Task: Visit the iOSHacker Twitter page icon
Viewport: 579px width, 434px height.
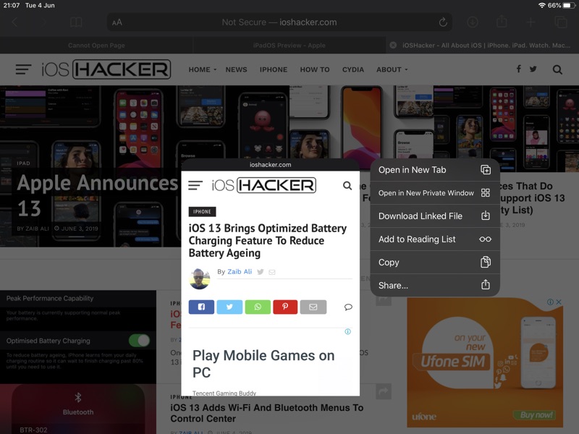Action: [533, 69]
